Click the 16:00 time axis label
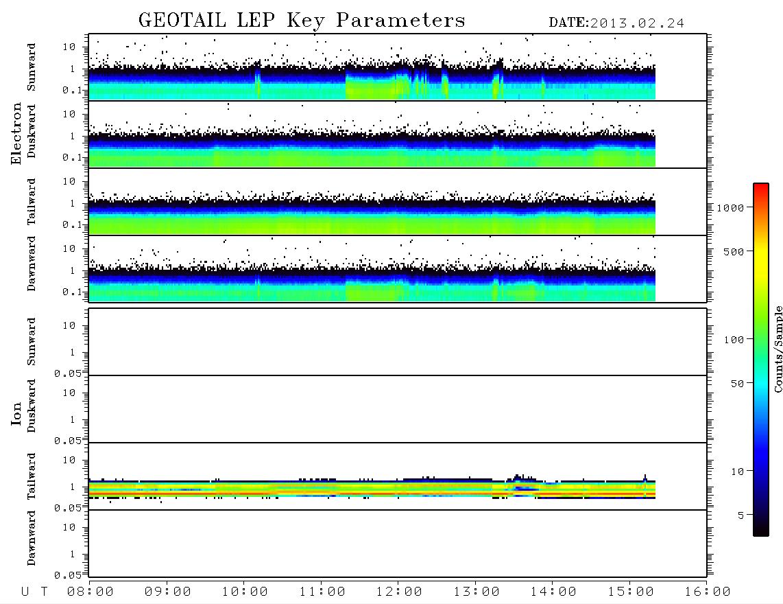The image size is (783, 604). 708,592
